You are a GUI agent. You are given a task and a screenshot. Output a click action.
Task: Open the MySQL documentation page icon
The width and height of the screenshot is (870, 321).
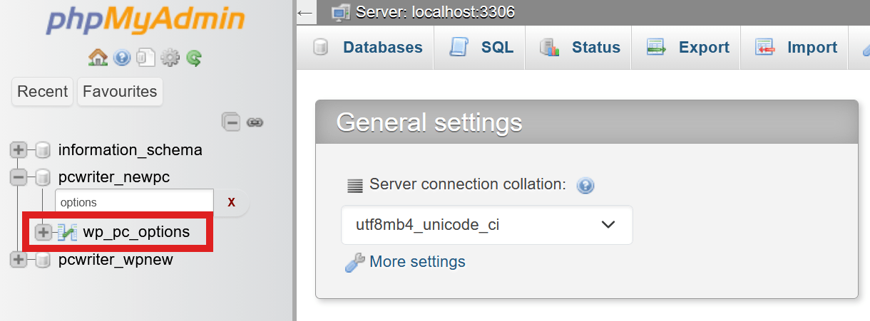(x=145, y=58)
